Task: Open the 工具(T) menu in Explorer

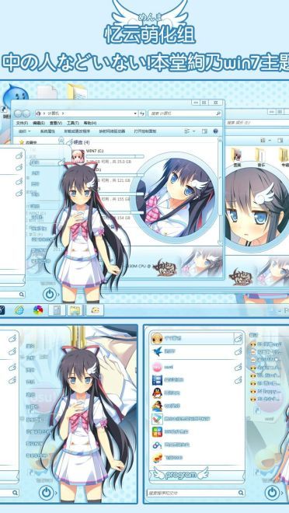Action: (72, 123)
